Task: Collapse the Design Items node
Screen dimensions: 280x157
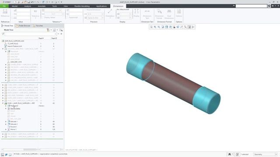Action: click(6, 109)
